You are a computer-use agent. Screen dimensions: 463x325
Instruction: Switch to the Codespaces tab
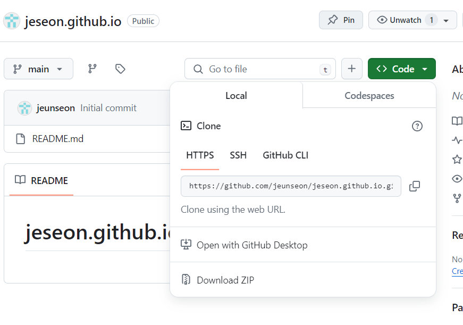coord(369,95)
